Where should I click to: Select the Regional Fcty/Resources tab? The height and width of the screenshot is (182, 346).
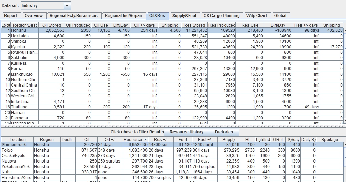click(74, 16)
